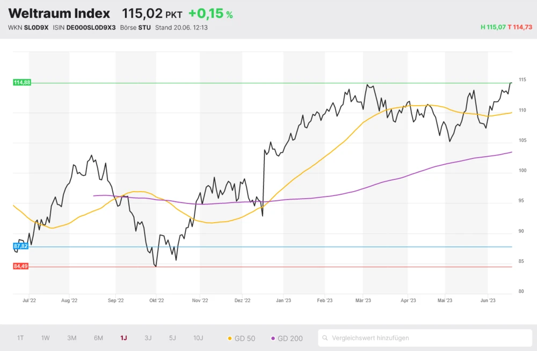This screenshot has height=351, width=537.
Task: Click the daily high value H 115,07
Action: pyautogui.click(x=493, y=27)
